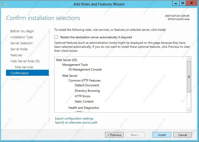Enable Restart the destination server automatically checkbox
Screen dimensions: 199x142
pyautogui.click(x=56, y=37)
